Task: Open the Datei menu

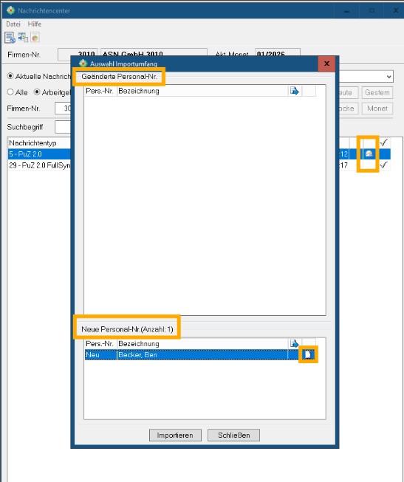Action: pos(13,24)
